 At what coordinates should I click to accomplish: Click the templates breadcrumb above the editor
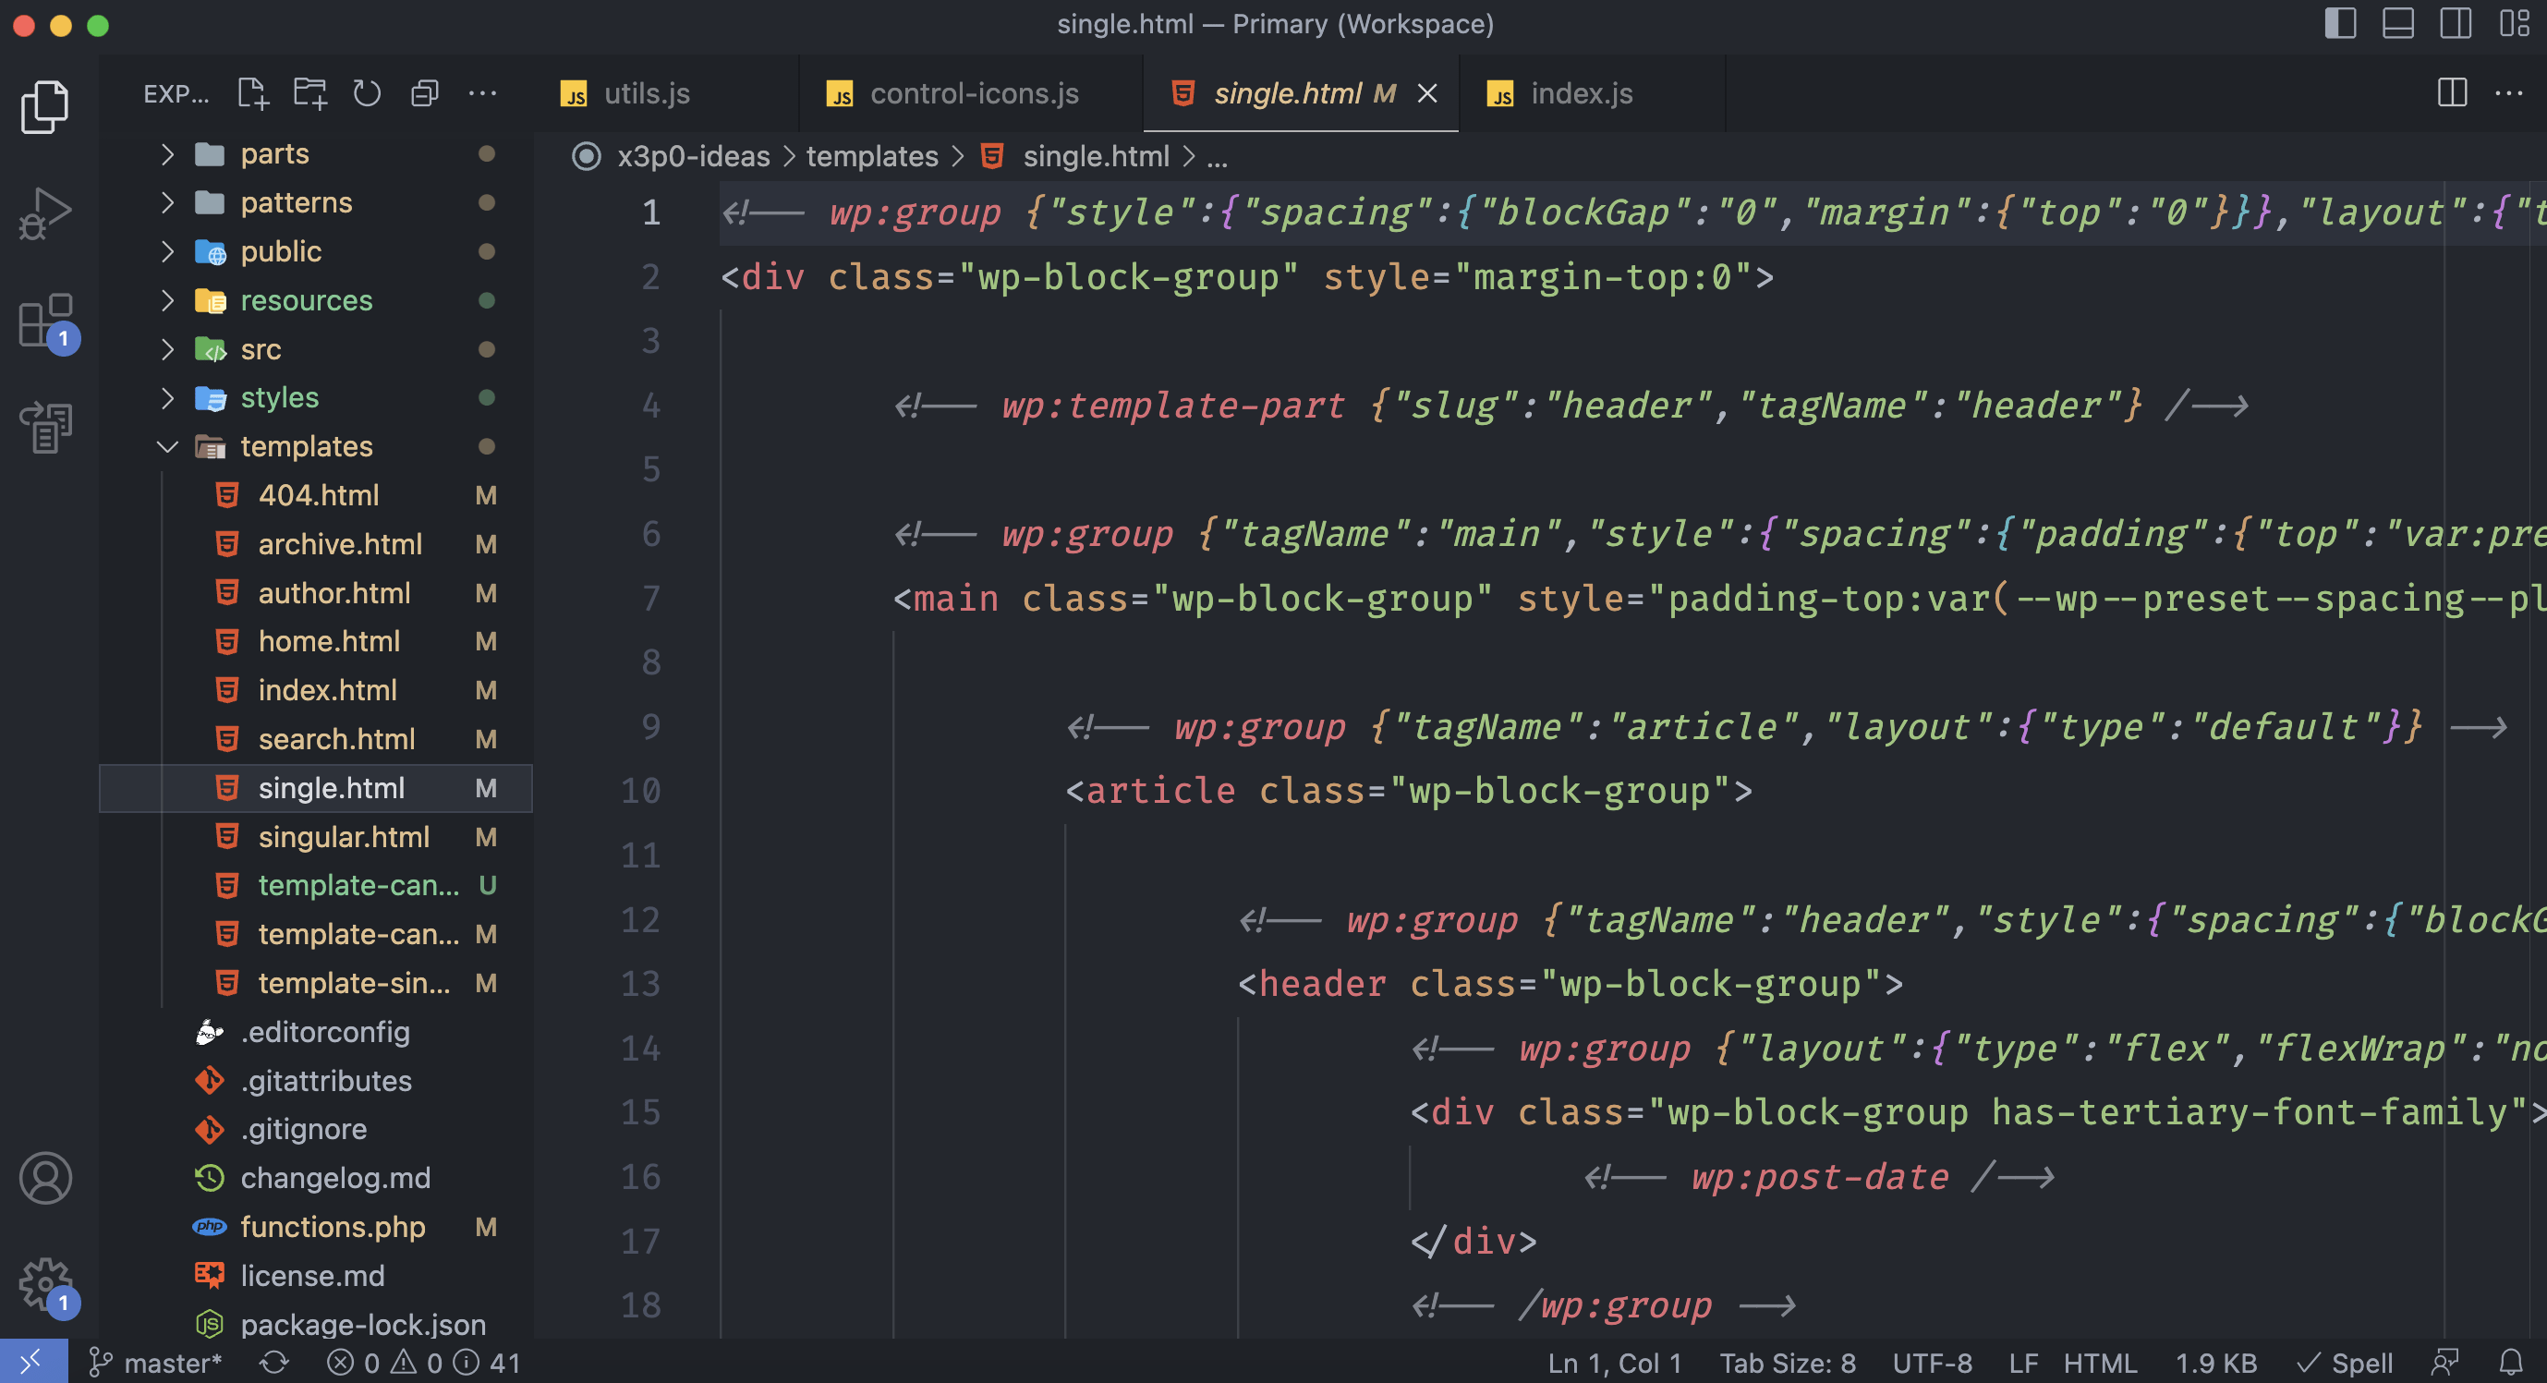coord(871,156)
